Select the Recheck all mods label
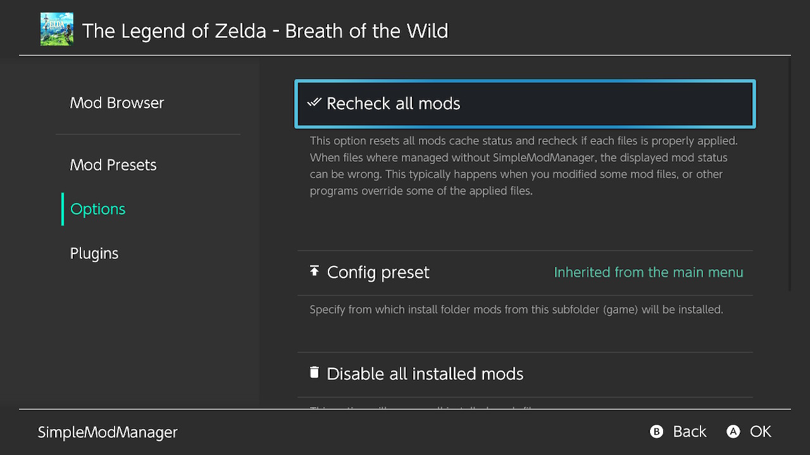The image size is (810, 455). pyautogui.click(x=393, y=104)
